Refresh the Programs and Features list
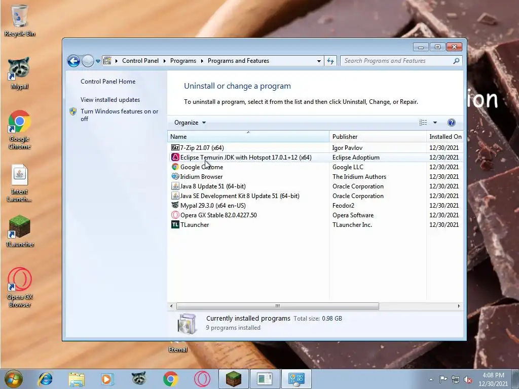 [330, 61]
